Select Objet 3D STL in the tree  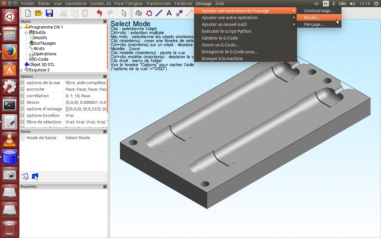[42, 65]
